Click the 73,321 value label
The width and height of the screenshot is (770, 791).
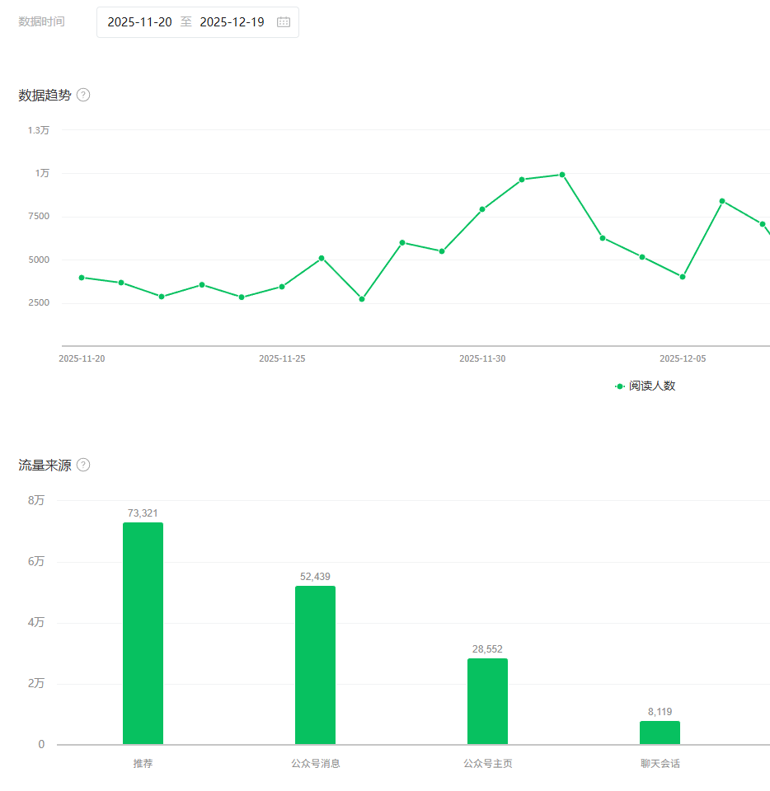coord(143,513)
